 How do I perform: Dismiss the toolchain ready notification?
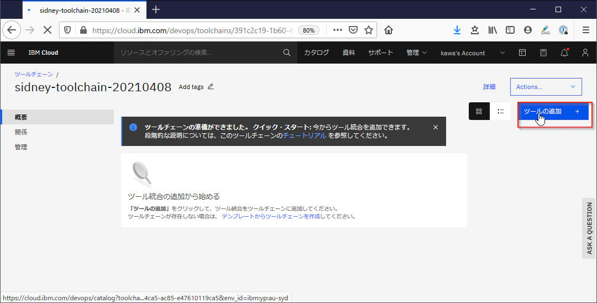(436, 127)
